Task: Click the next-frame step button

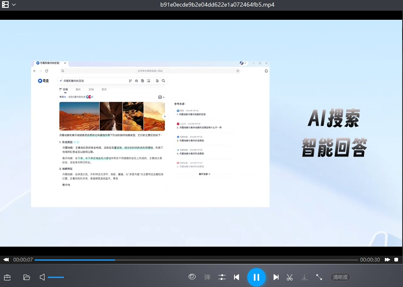Action: coord(276,277)
